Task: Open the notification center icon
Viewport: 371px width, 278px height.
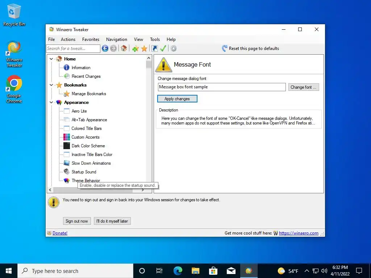Action: [359, 271]
